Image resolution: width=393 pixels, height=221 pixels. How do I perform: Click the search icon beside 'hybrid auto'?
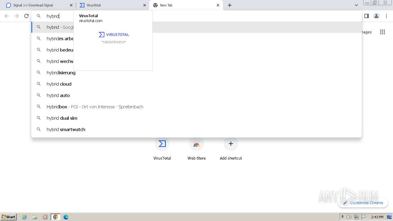[x=39, y=95]
